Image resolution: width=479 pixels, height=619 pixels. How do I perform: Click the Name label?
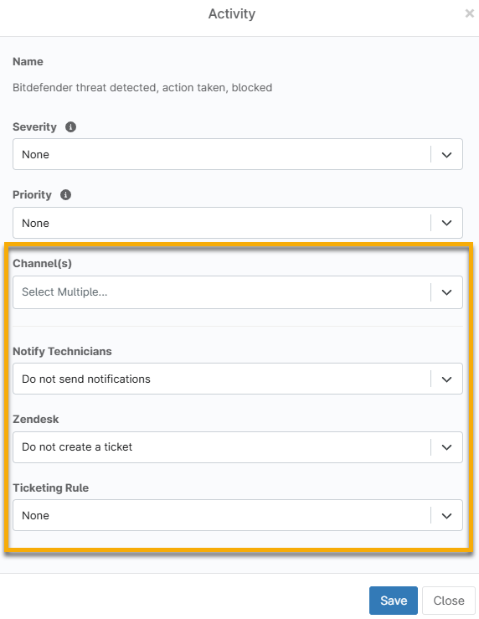(28, 62)
